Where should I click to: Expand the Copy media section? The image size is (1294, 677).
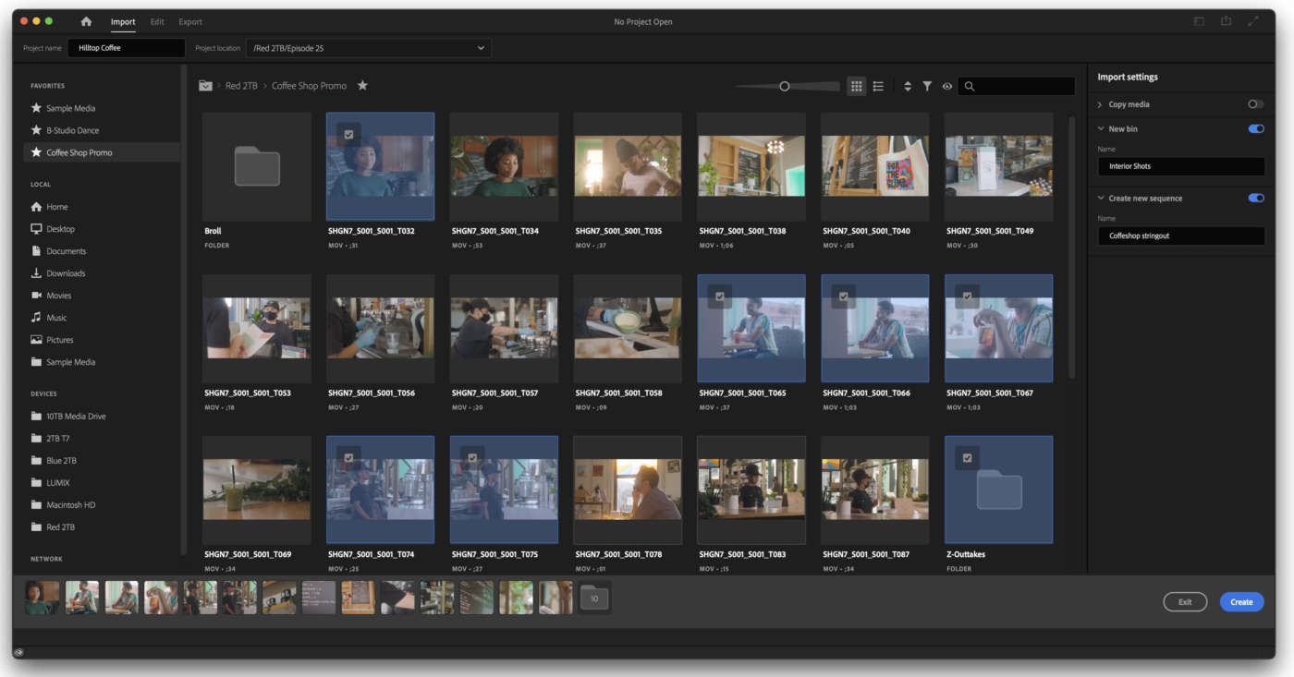[x=1100, y=104]
